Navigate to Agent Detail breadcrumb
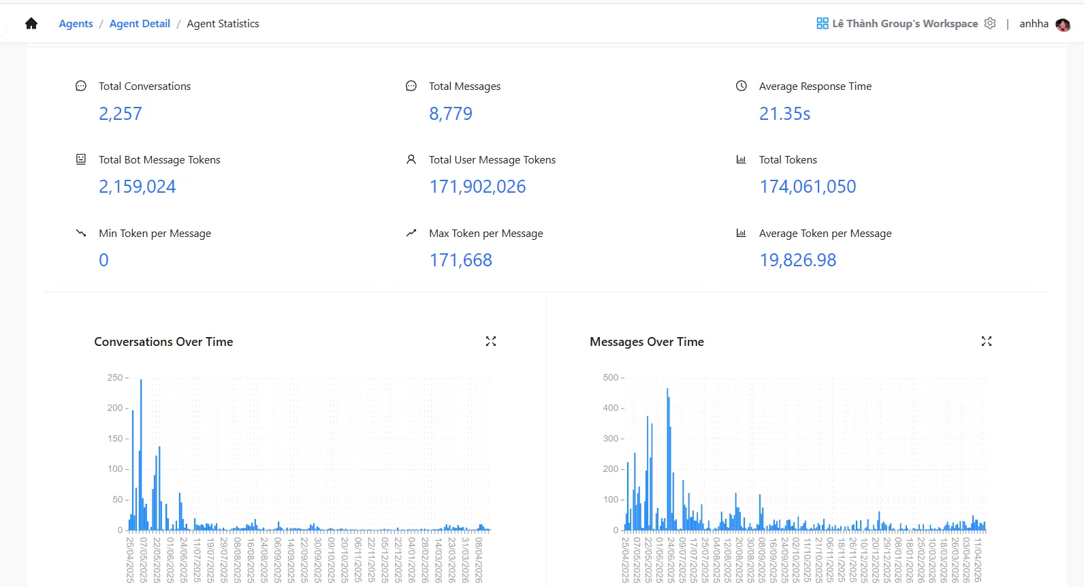The height and width of the screenshot is (587, 1084). pyautogui.click(x=140, y=24)
